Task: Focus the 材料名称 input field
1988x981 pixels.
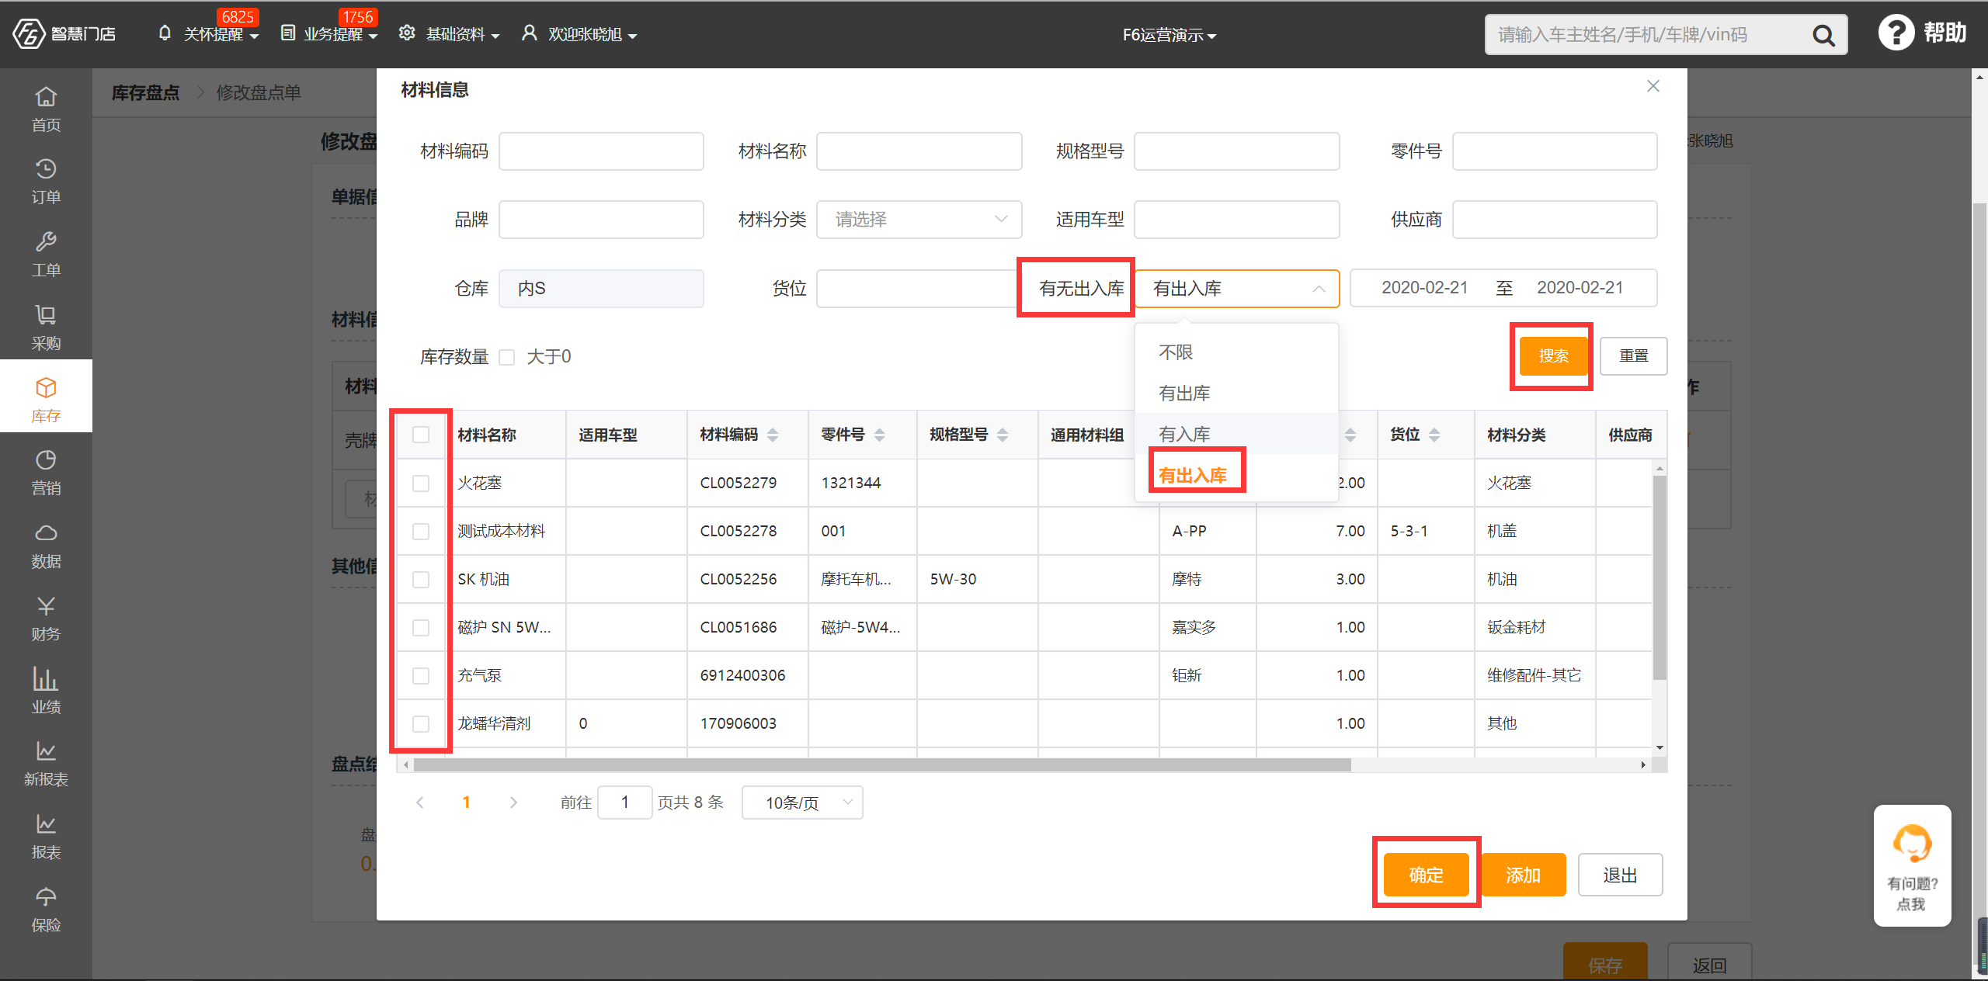Action: point(919,151)
